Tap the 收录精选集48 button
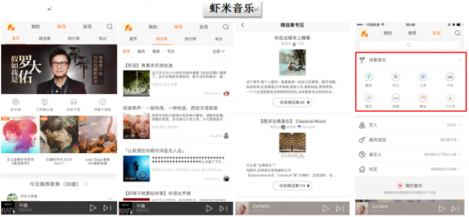 [292, 102]
